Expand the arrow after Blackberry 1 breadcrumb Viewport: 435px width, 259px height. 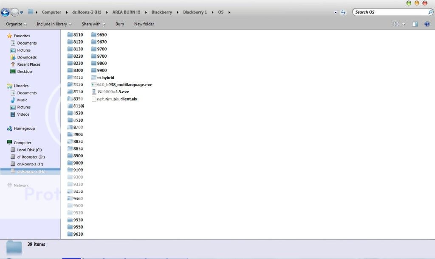pyautogui.click(x=212, y=12)
